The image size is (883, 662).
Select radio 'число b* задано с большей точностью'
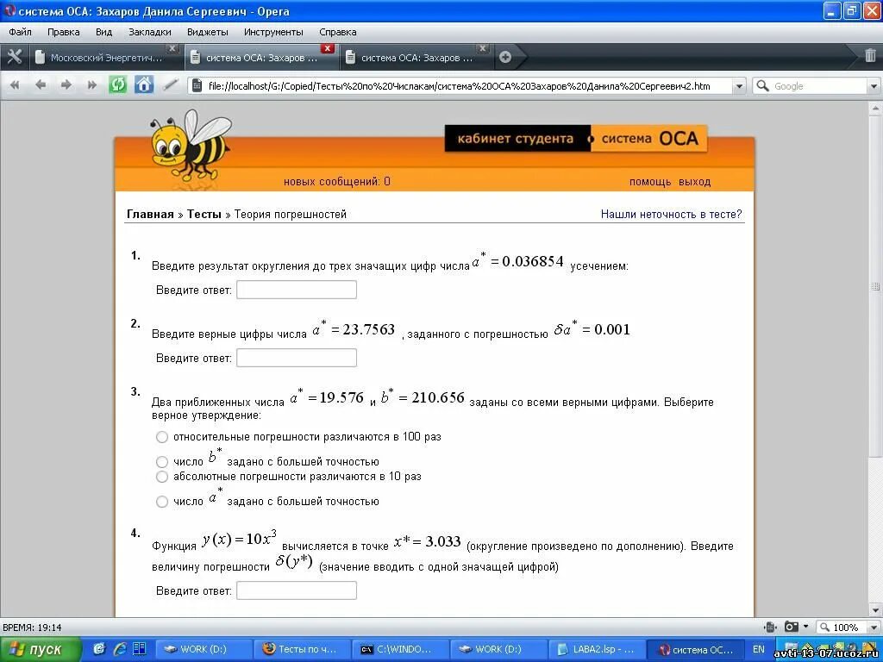[x=162, y=462]
